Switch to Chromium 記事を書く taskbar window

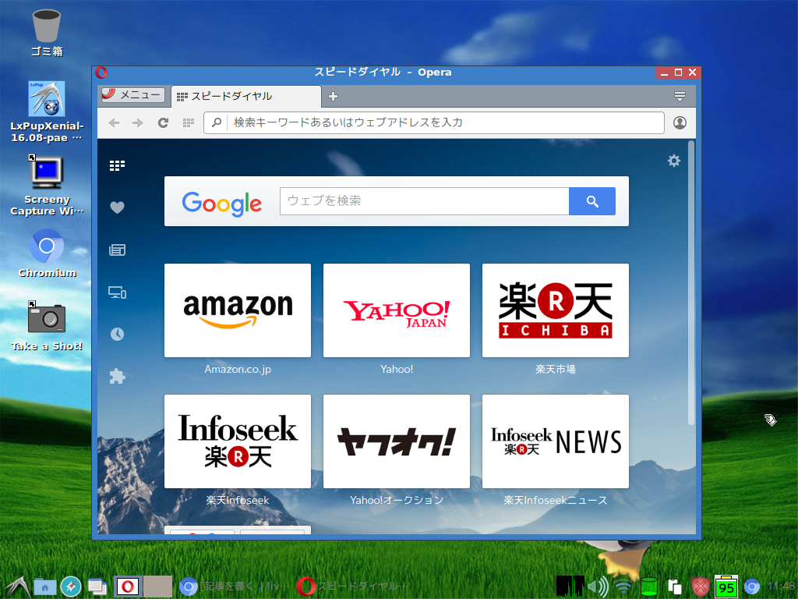(235, 587)
